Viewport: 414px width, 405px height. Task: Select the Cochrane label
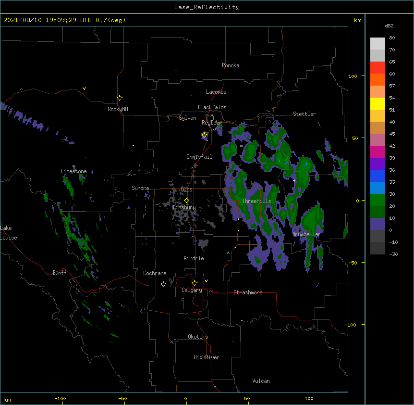click(x=155, y=273)
